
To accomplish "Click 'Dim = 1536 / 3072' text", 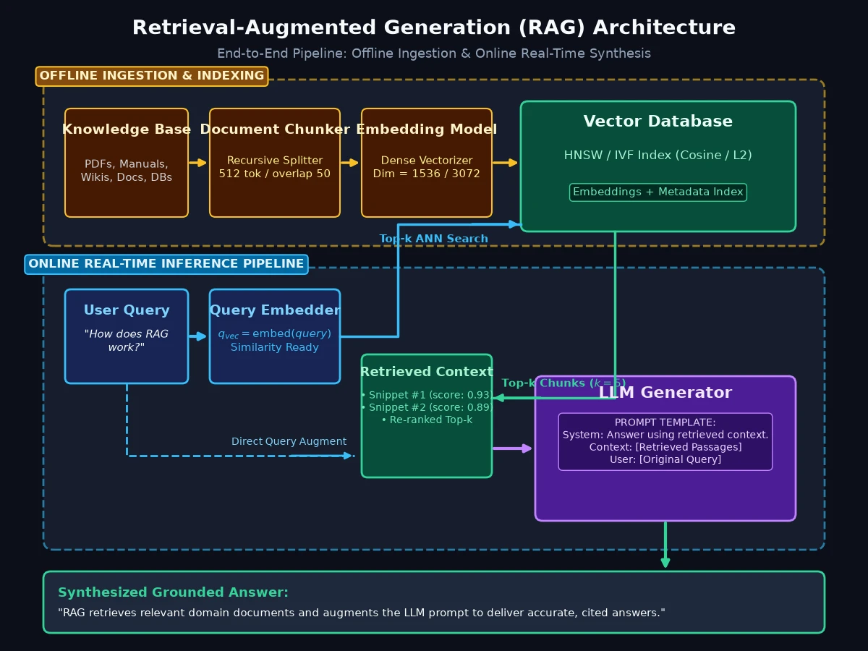I will (x=427, y=174).
